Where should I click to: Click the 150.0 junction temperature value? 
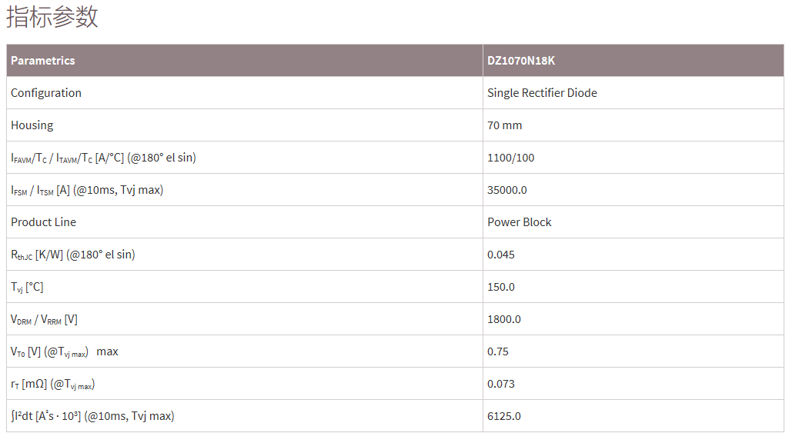click(x=500, y=287)
